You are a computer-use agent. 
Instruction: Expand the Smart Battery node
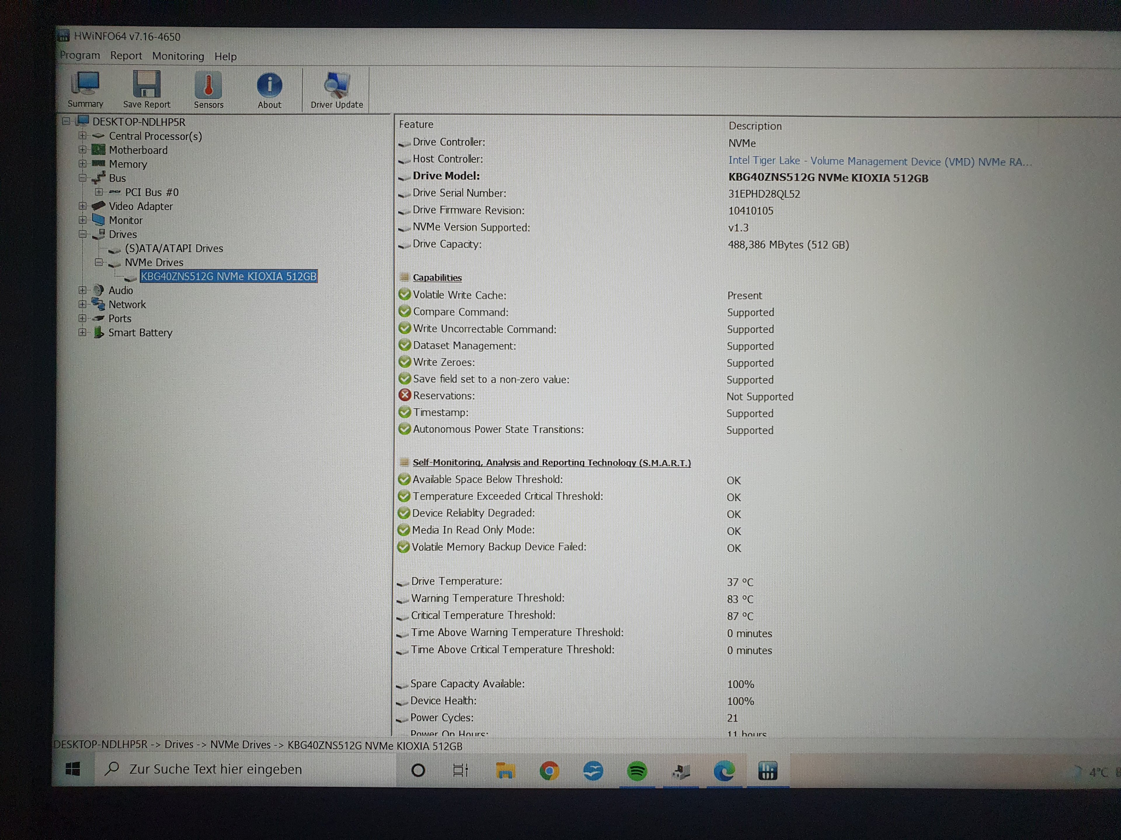click(83, 332)
